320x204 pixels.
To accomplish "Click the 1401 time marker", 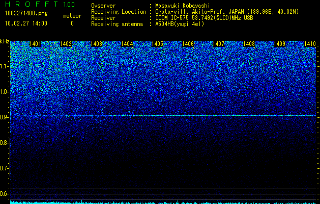I will (x=35, y=44).
